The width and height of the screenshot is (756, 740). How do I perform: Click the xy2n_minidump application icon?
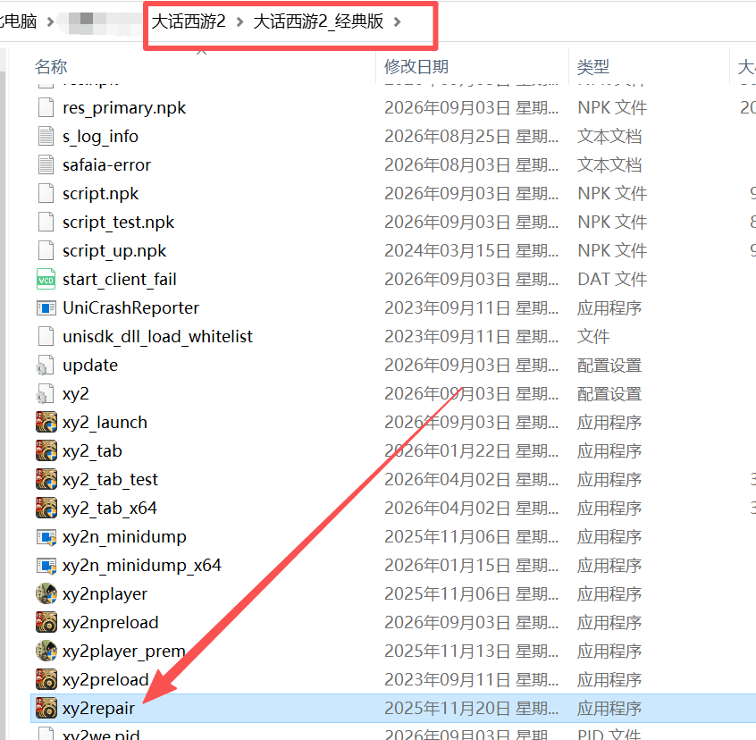tap(46, 537)
